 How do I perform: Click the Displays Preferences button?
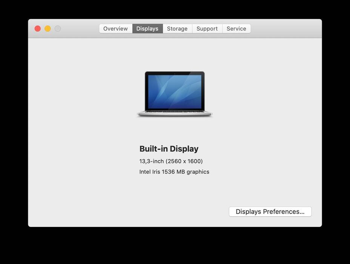coord(270,212)
